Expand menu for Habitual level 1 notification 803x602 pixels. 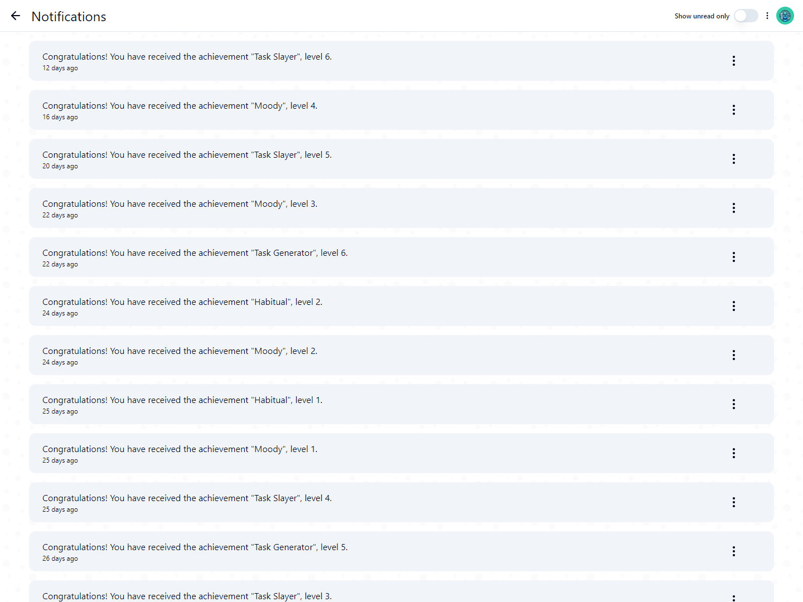733,404
